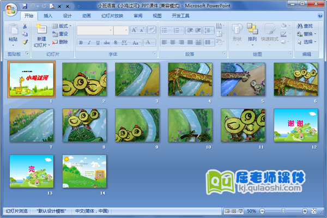Justify text in the paragraph group
Viewport: 327px width, 218px height.
190,43
